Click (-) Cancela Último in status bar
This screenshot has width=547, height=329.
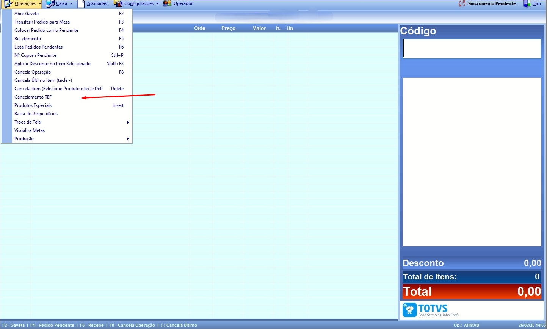point(179,325)
